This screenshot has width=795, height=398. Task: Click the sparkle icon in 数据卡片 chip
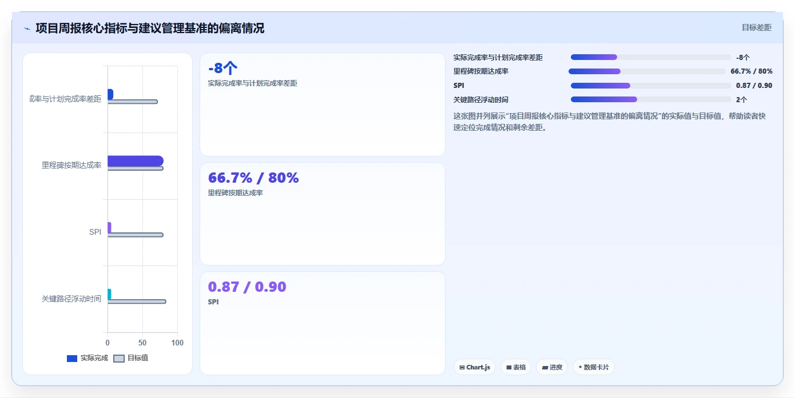coord(580,367)
